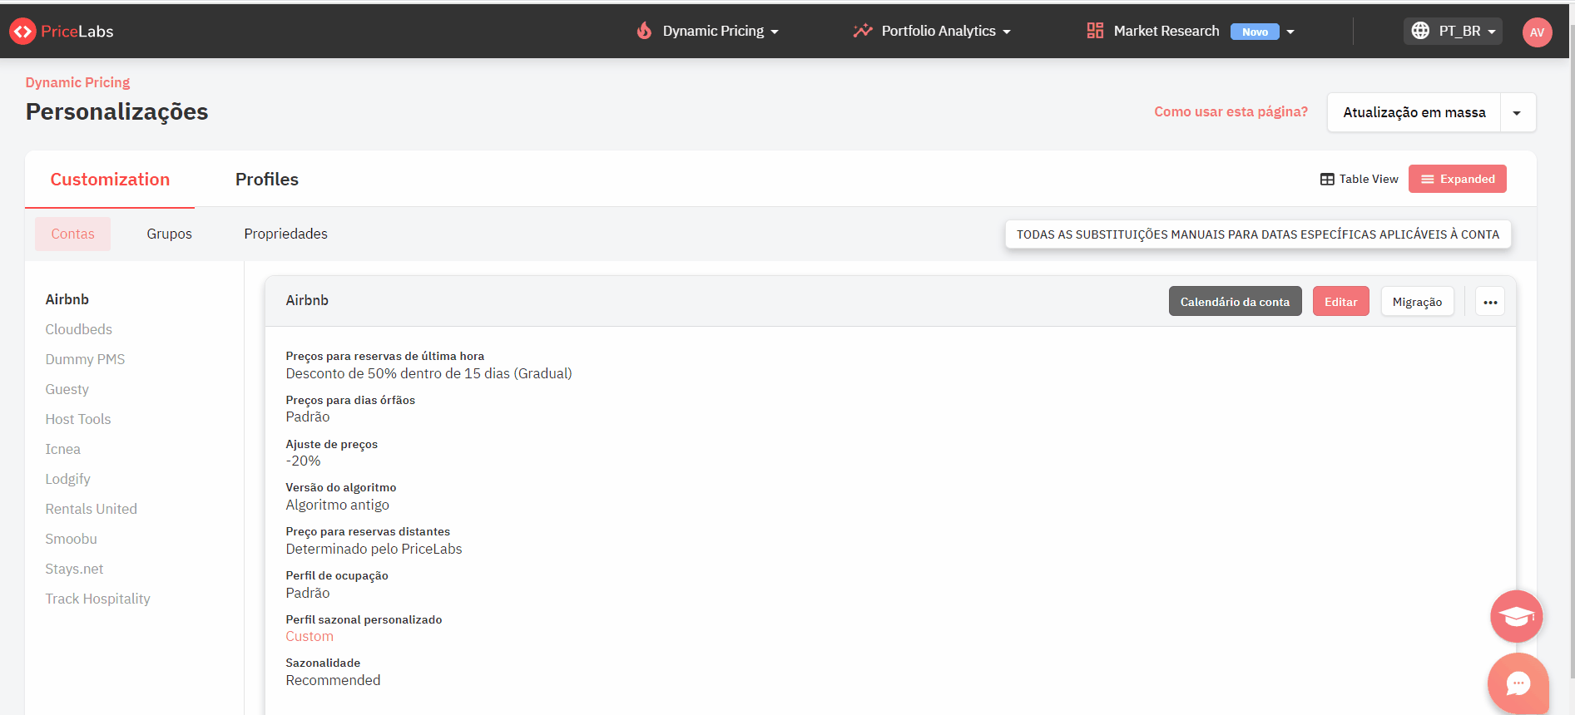Click the Atualização em massa button
Image resolution: width=1575 pixels, height=715 pixels.
tap(1414, 112)
